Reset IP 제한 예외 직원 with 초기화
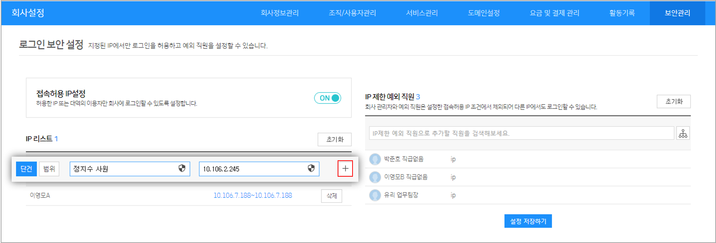Image resolution: width=716 pixels, height=243 pixels. coord(673,102)
